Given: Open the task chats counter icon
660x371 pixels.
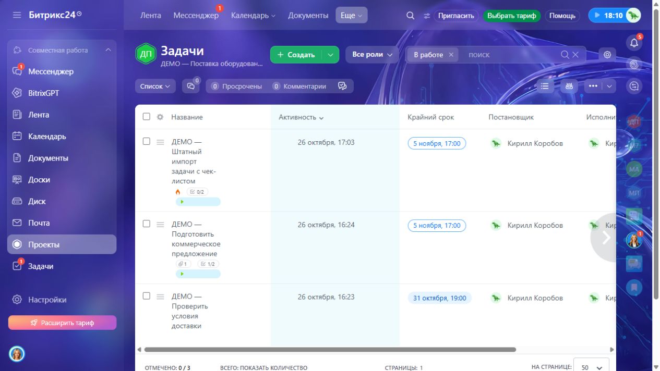Looking at the screenshot, I should [191, 86].
